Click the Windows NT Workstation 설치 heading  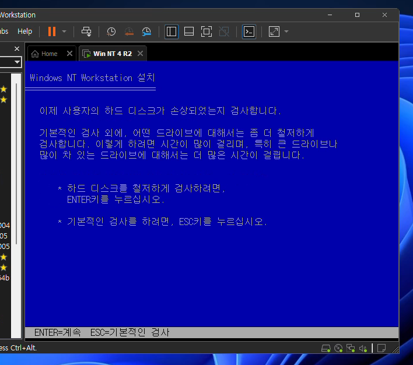coord(92,78)
